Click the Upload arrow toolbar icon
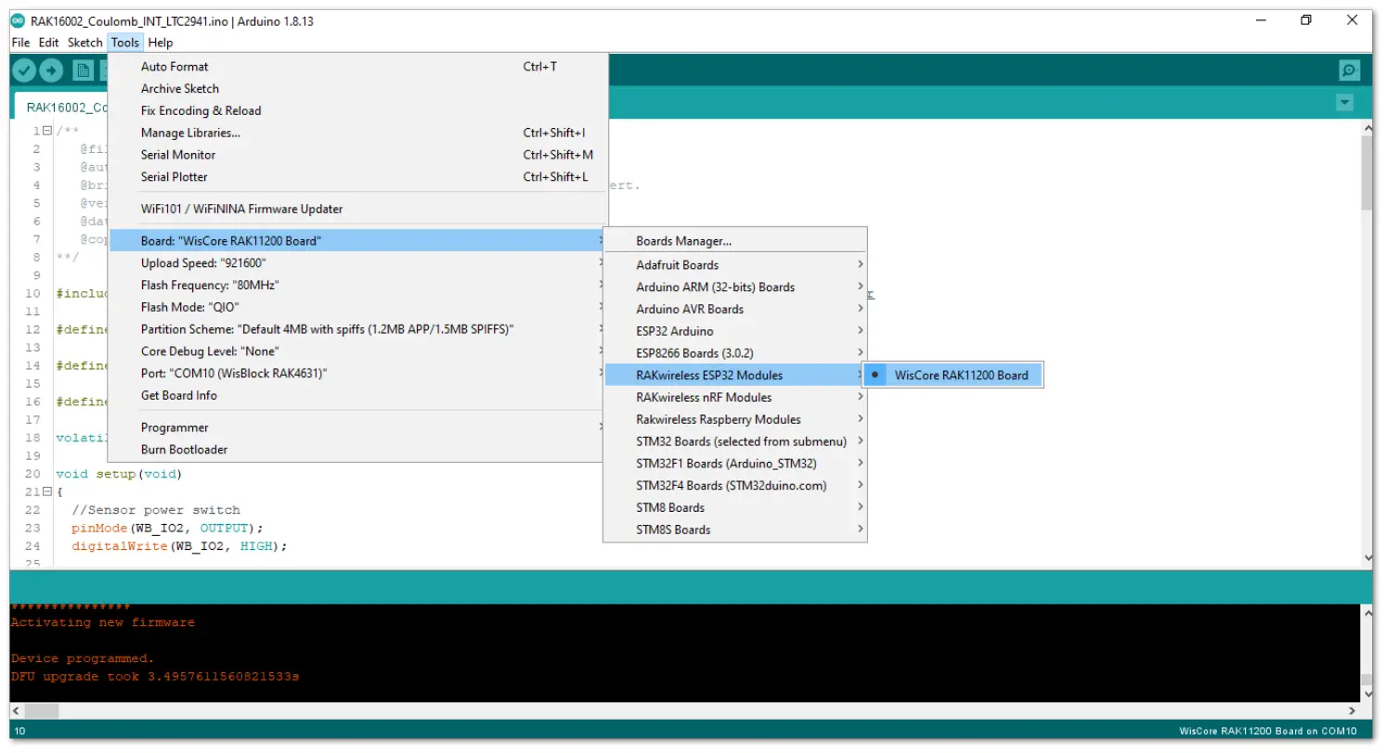 point(51,70)
